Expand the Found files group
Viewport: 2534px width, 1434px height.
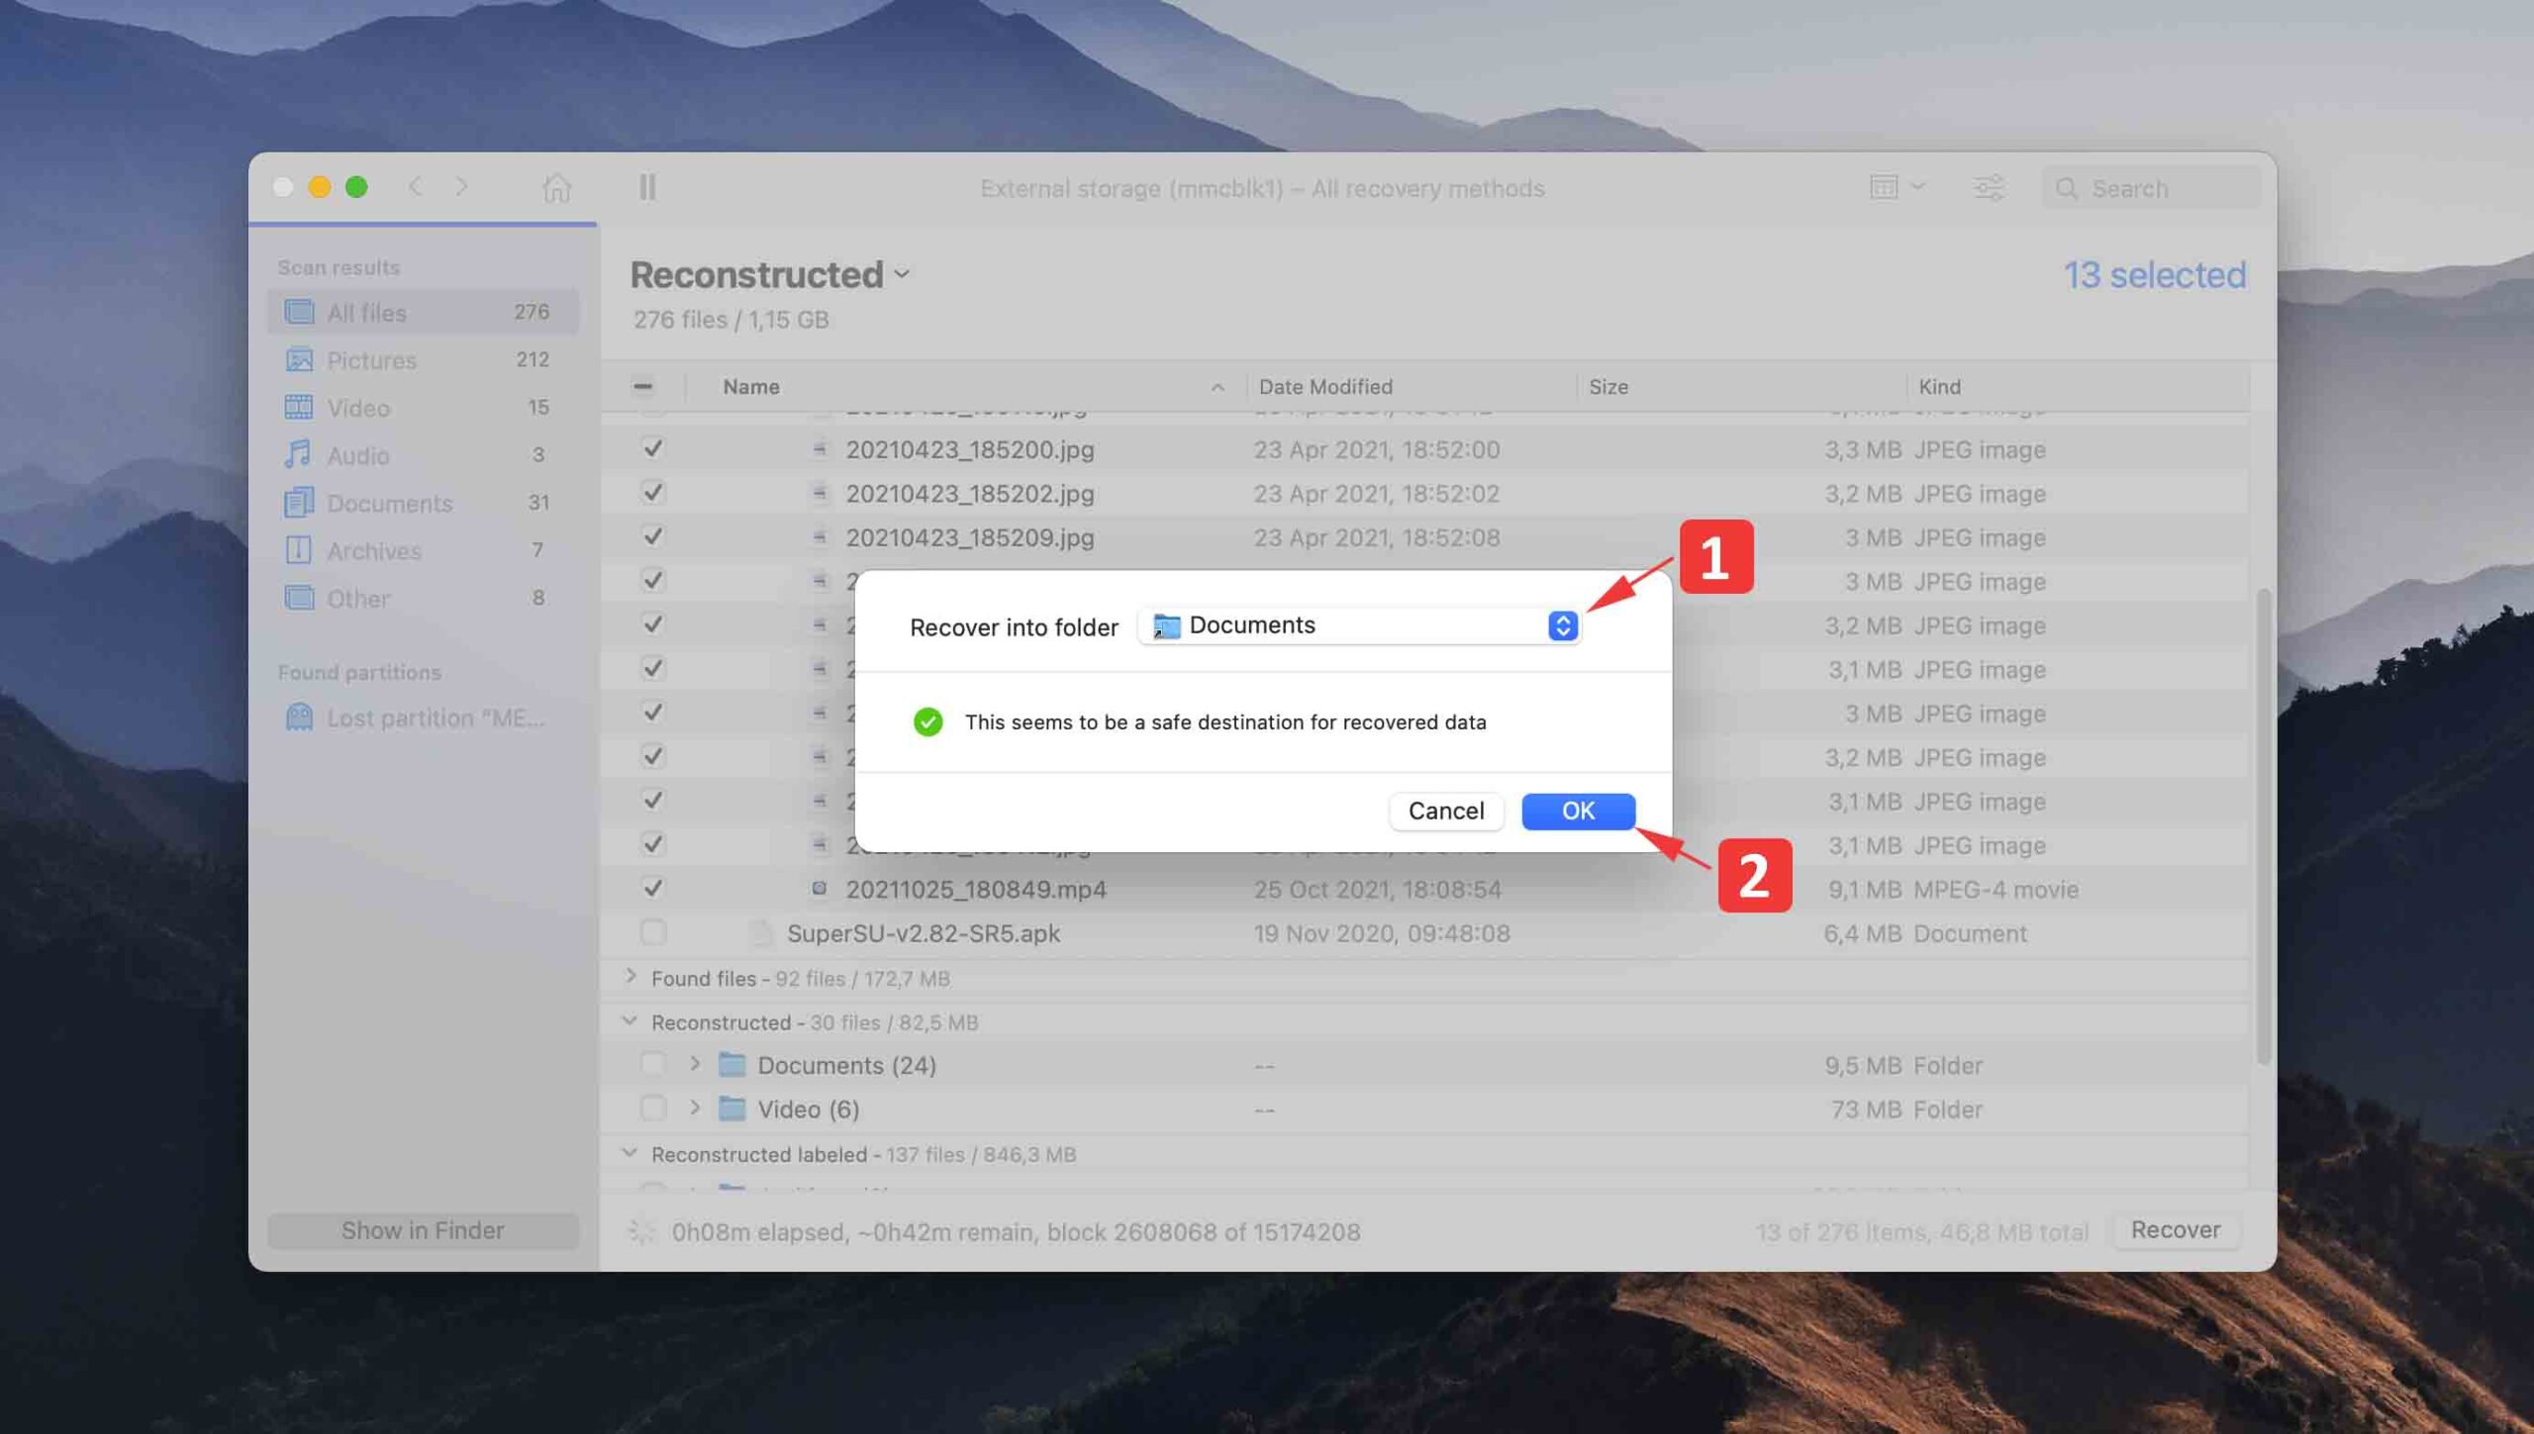[x=631, y=977]
